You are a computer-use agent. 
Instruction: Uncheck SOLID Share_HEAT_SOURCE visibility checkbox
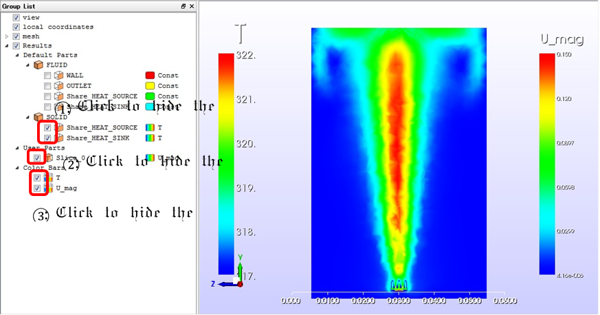(x=47, y=128)
